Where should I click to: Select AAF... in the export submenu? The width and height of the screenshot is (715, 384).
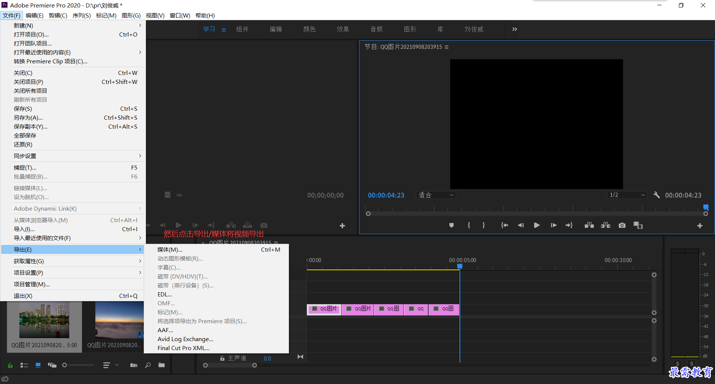coord(217,330)
